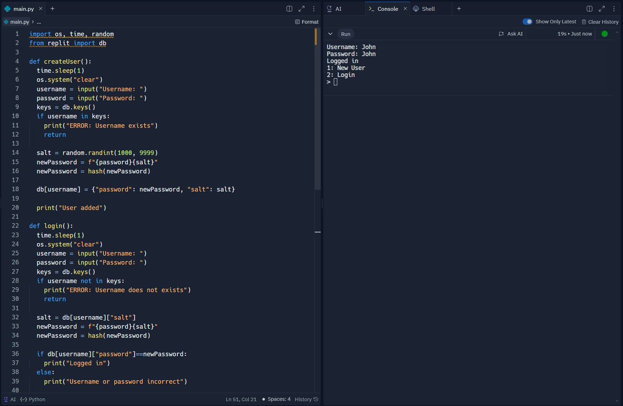Screen dimensions: 623x406
Task: Add a new tab in the editor pane
Action: (x=52, y=9)
